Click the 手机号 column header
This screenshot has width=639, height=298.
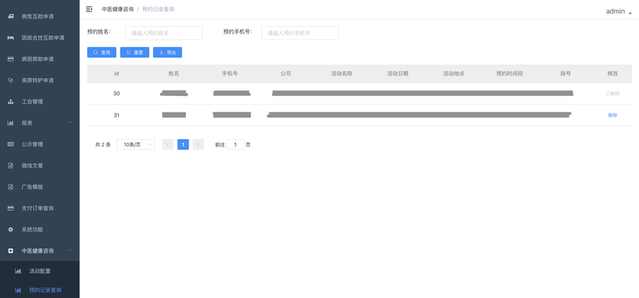coord(230,74)
